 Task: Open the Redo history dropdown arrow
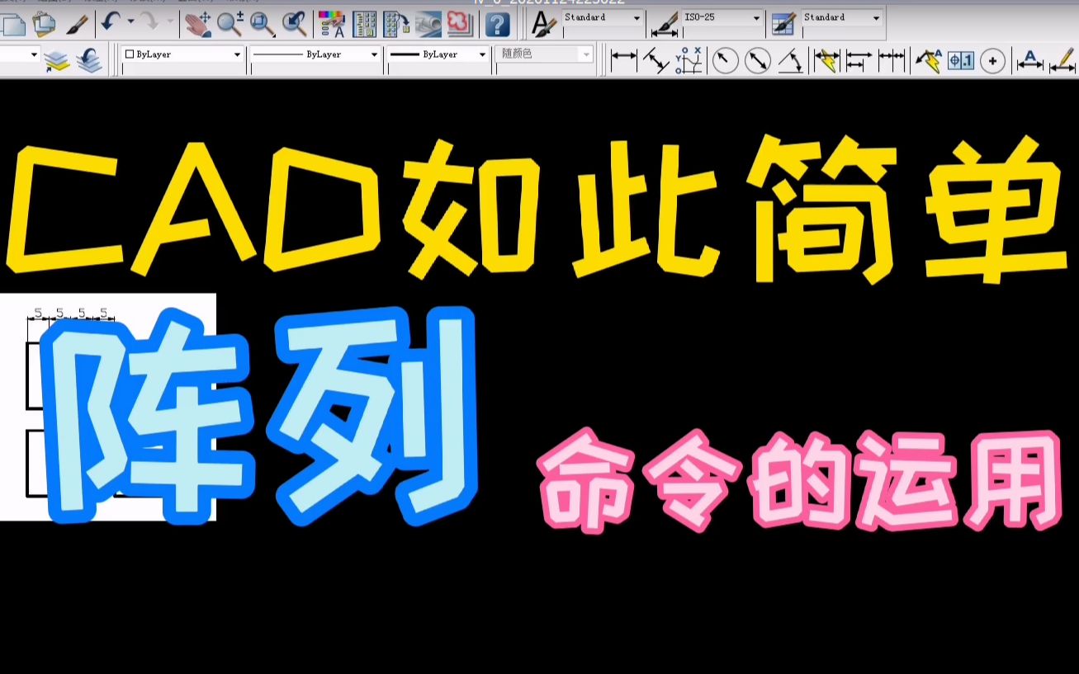click(x=169, y=23)
